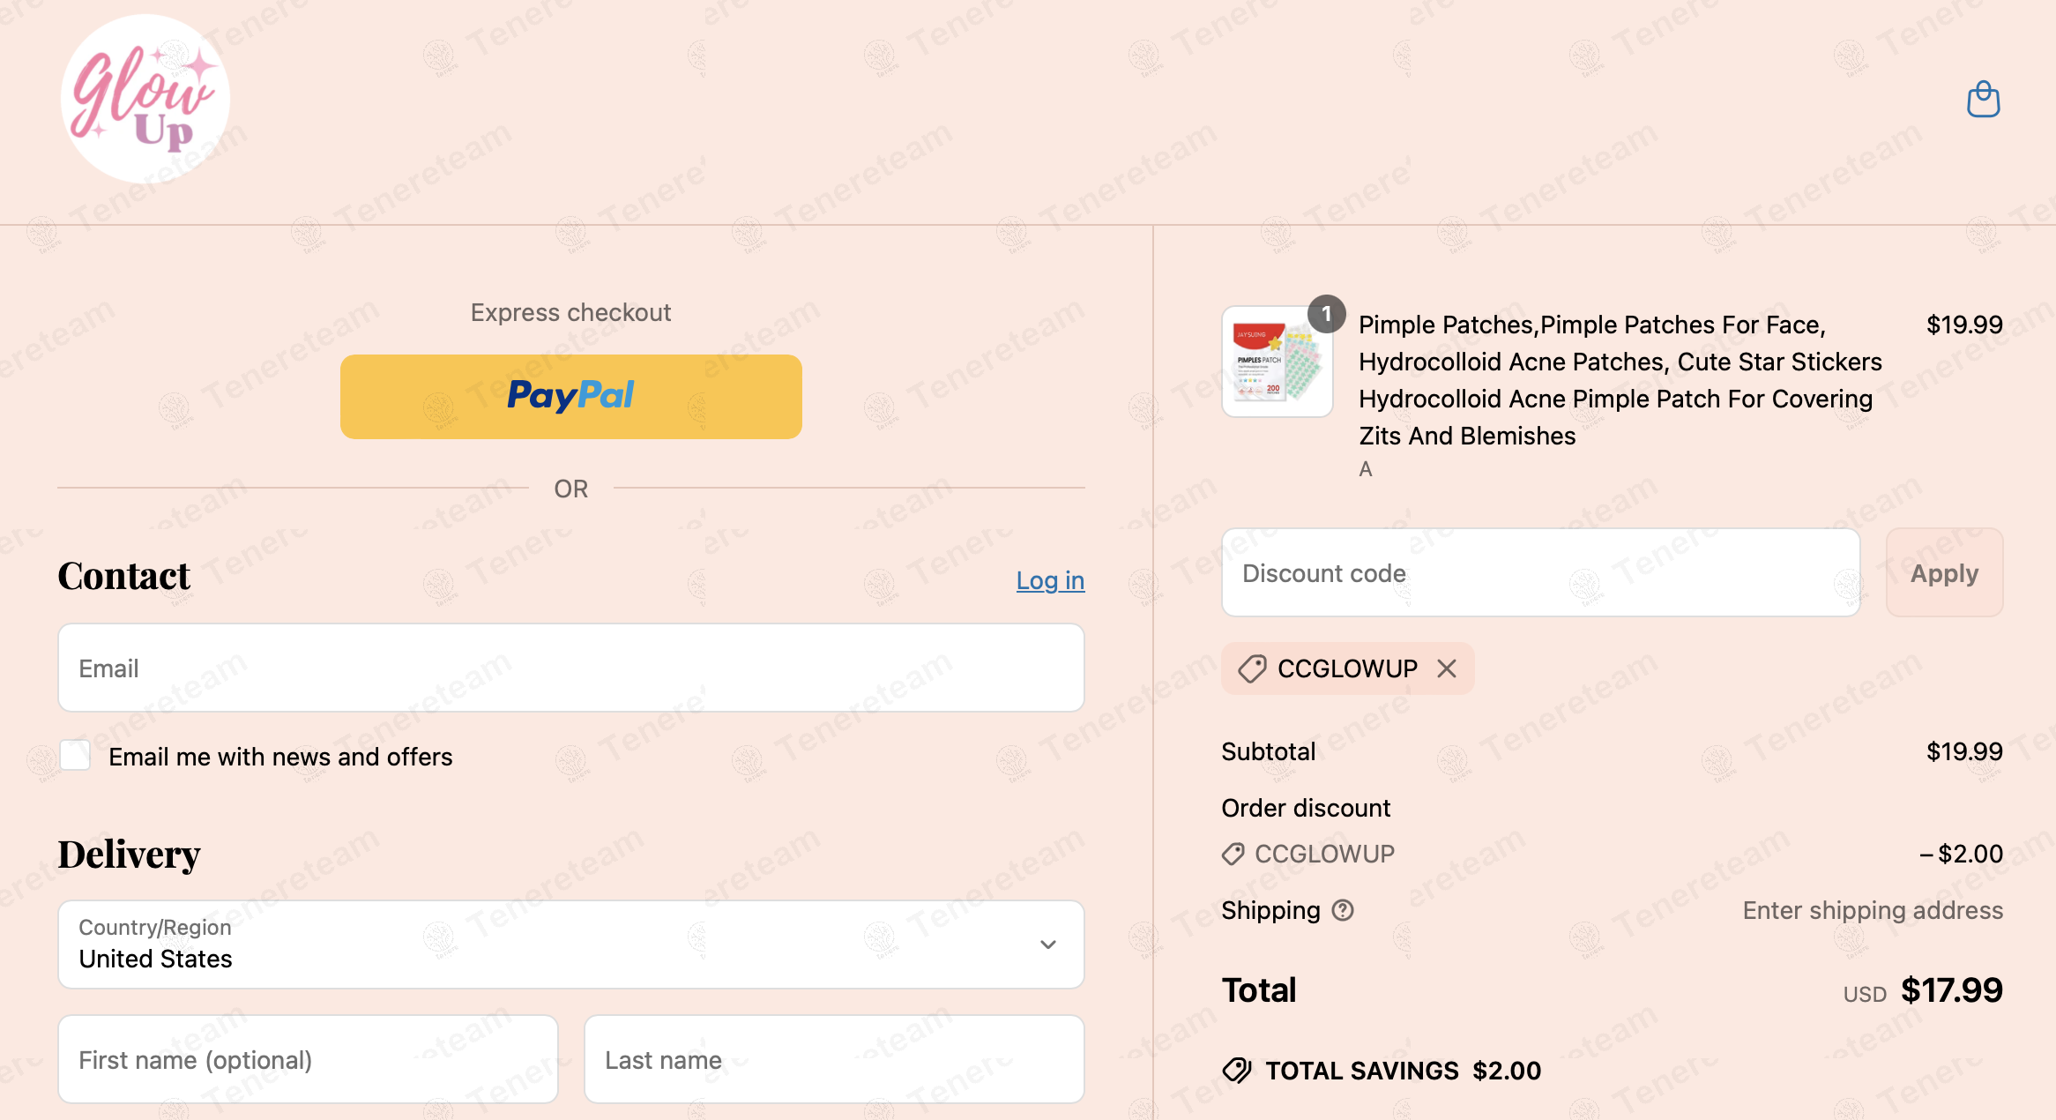Click the Pimple Patches product title
The image size is (2056, 1120).
click(1620, 380)
